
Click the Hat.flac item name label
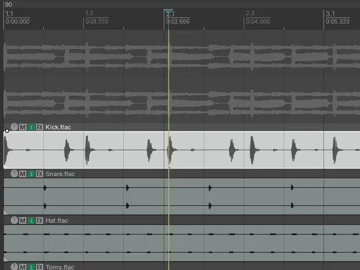(57, 220)
